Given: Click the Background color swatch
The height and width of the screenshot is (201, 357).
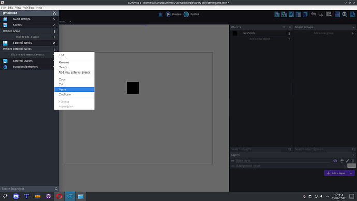Looking at the screenshot, I should pos(351,166).
